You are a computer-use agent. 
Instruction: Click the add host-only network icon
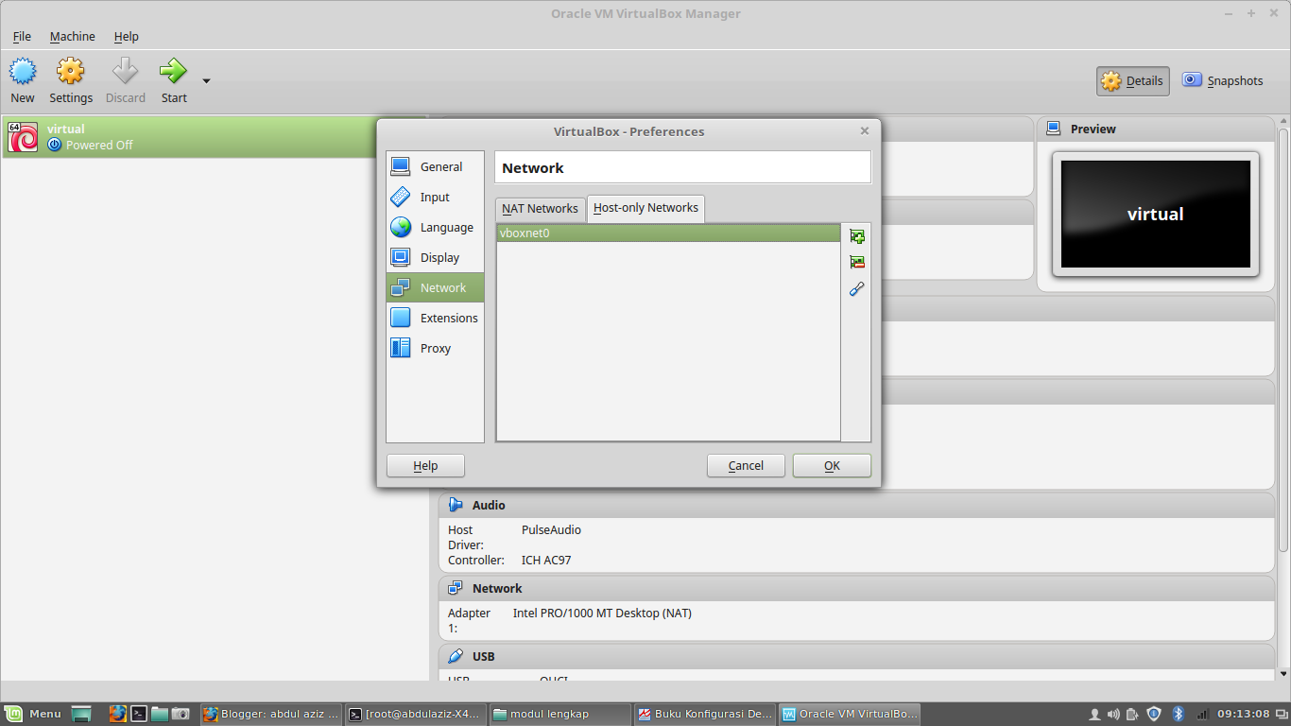click(x=857, y=236)
